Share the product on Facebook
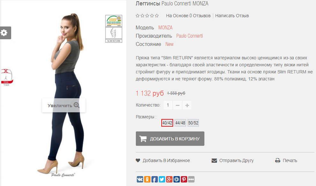 [155, 179]
